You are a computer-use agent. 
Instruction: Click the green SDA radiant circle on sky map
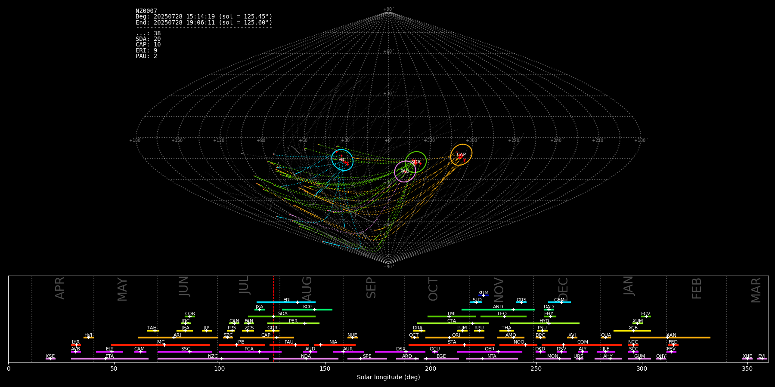pyautogui.click(x=416, y=162)
